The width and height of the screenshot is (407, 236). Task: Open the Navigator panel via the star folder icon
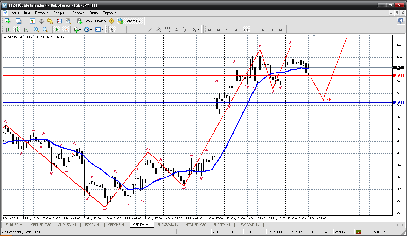[50, 21]
